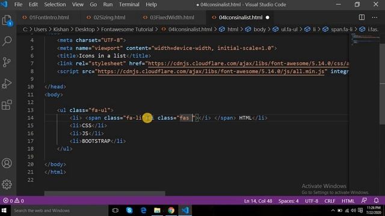Open the Selection menu

coord(55,4)
